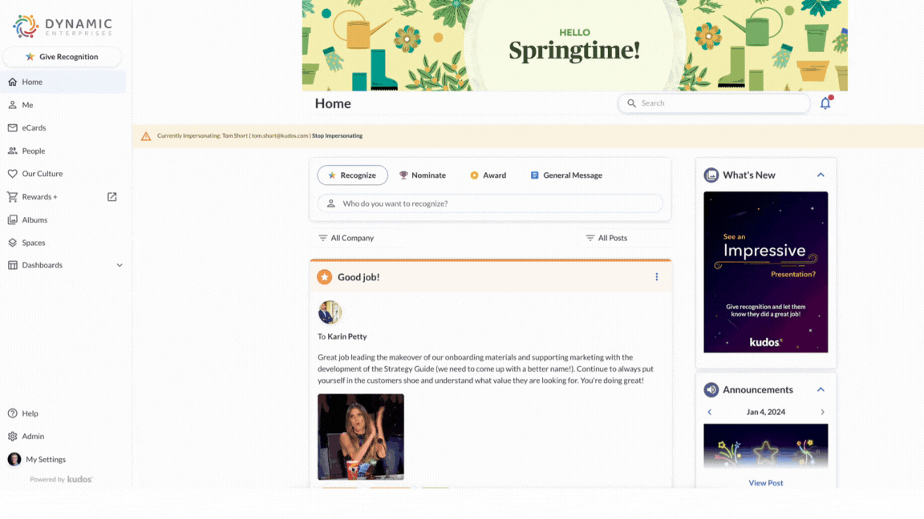The image size is (924, 519).
Task: Open Help from the sidebar
Action: pos(63,413)
